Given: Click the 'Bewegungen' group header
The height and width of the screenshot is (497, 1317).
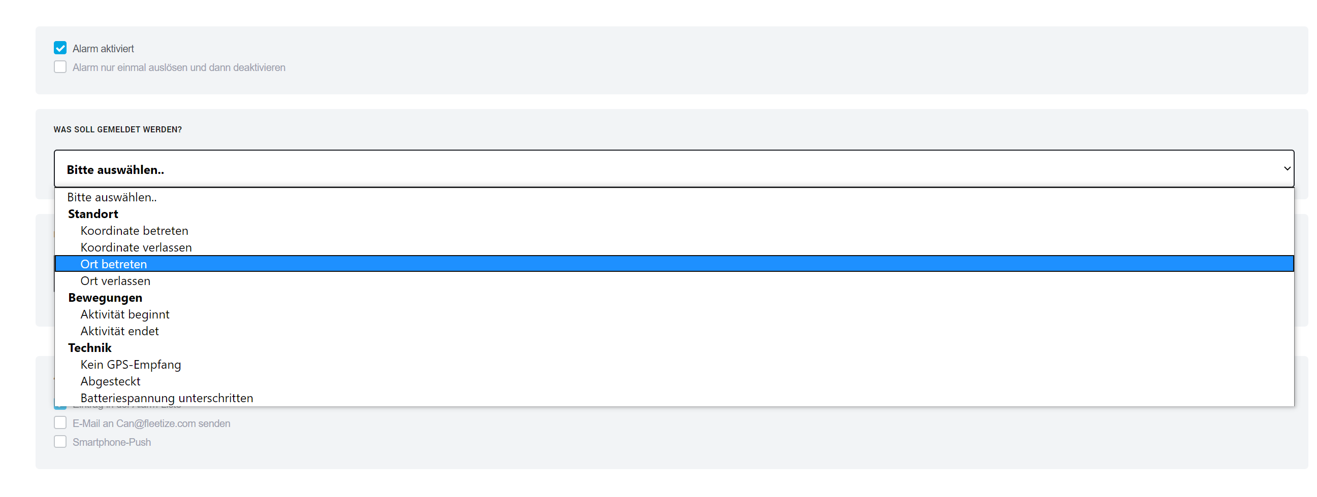Looking at the screenshot, I should coord(105,298).
